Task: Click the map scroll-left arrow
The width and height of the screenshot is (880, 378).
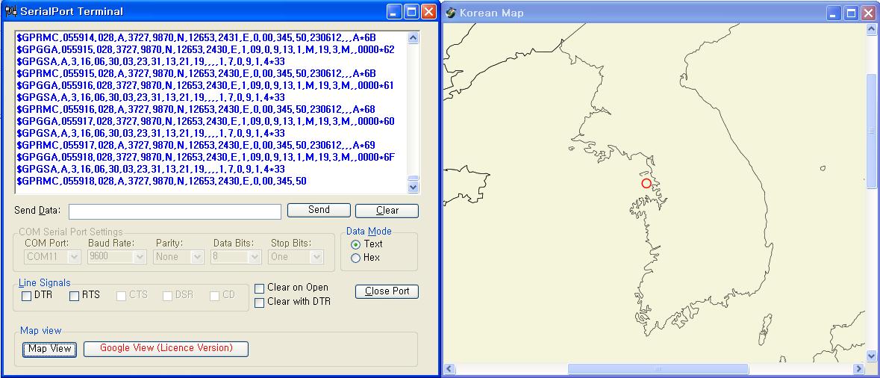Action: click(x=449, y=369)
